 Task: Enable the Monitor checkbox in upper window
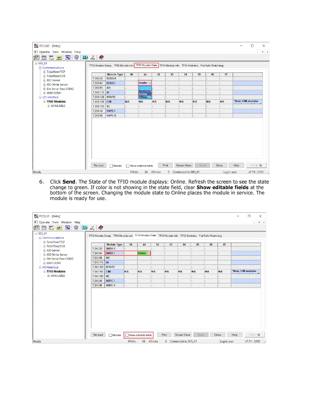coord(111,166)
